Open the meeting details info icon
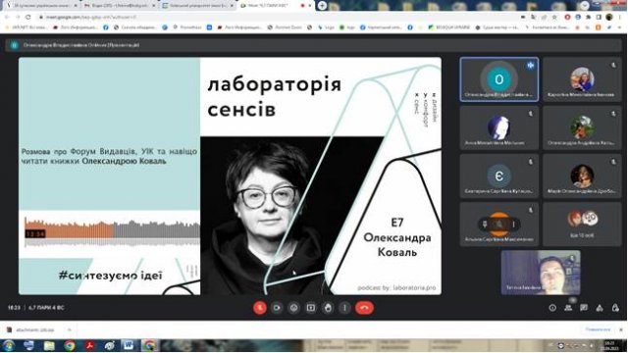 pyautogui.click(x=552, y=308)
